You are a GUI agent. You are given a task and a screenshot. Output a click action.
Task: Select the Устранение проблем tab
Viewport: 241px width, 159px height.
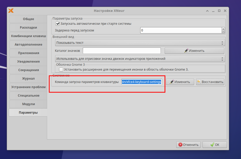[x=28, y=87]
